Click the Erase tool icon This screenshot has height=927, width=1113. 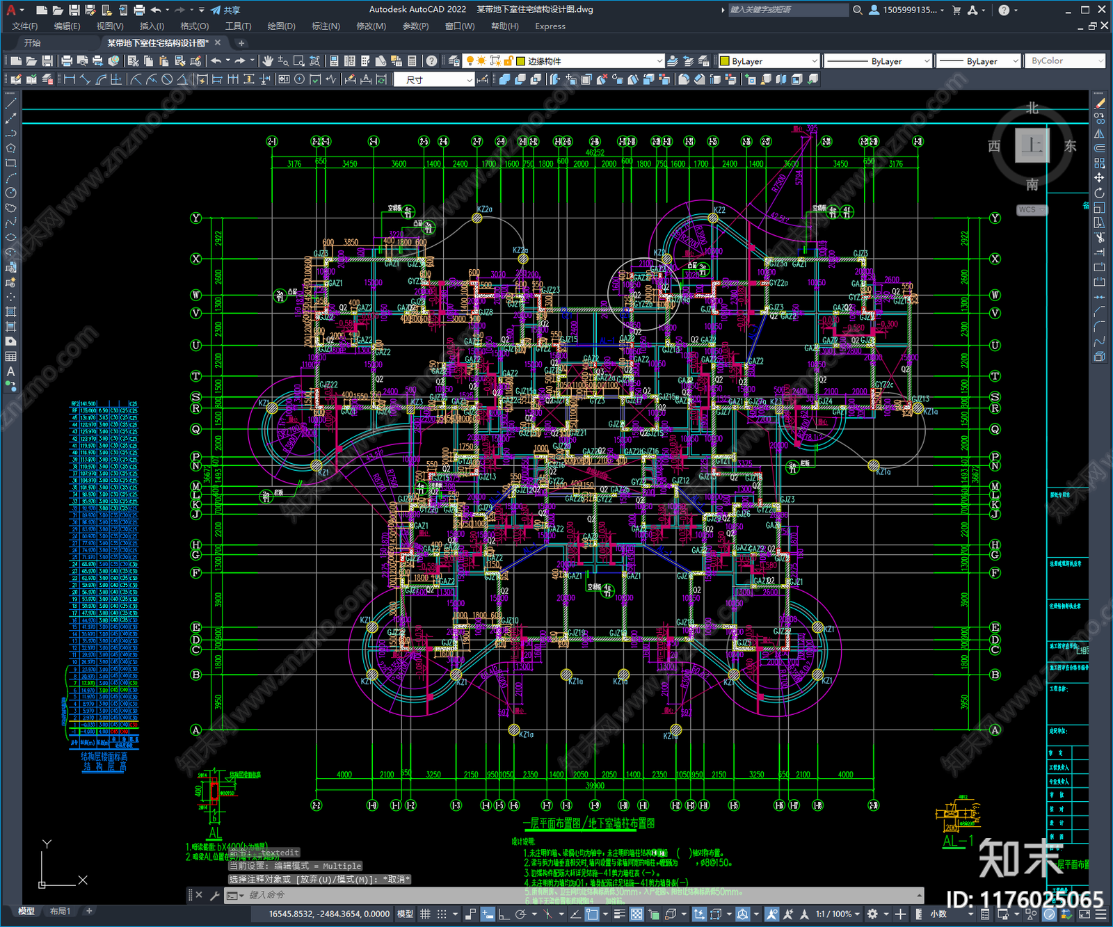(x=1099, y=103)
